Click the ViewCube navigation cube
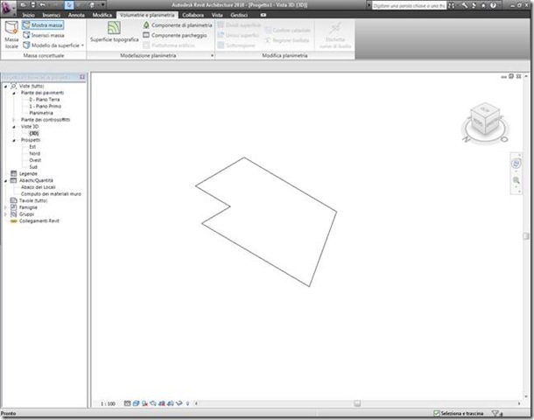 (485, 120)
